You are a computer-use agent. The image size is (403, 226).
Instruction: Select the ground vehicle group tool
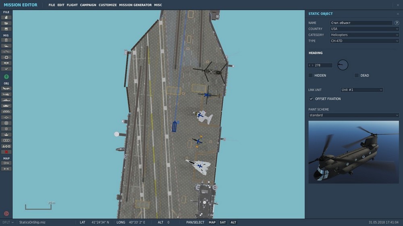click(6, 106)
